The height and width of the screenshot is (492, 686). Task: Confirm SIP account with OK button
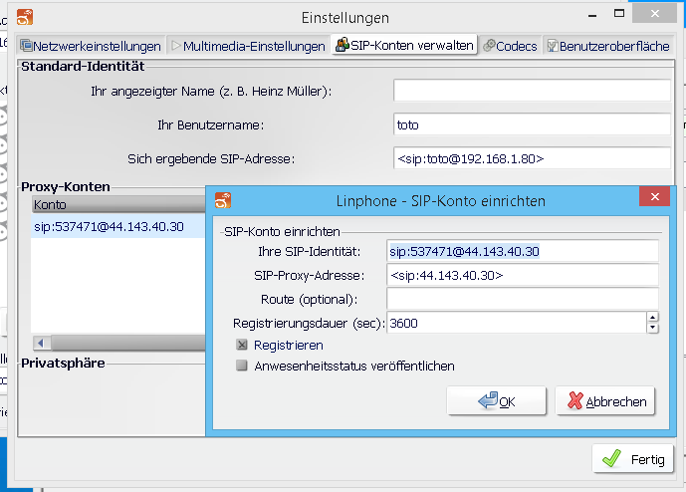coord(497,401)
